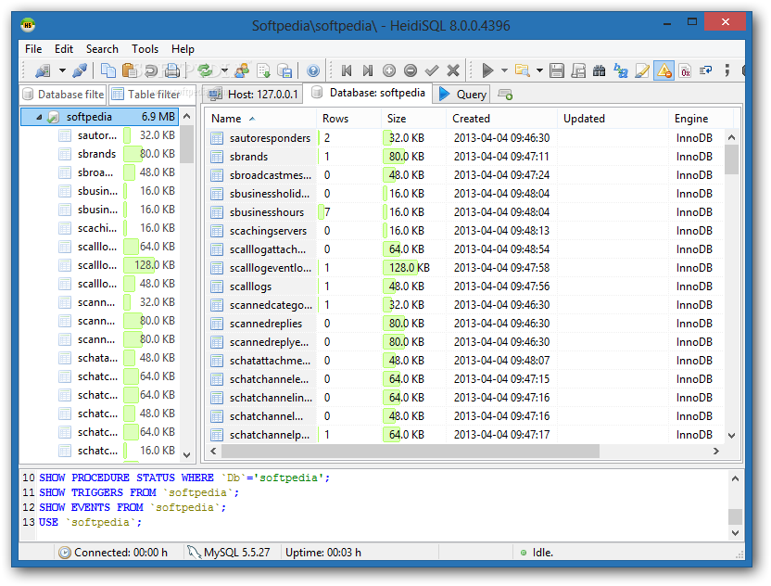The image size is (771, 586).
Task: Toggle the wrap long lines icon
Action: coord(706,70)
